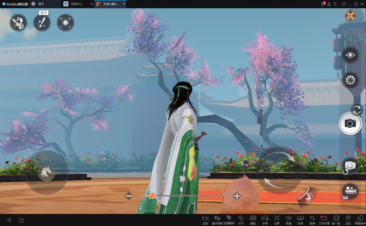The height and width of the screenshot is (226, 366).
Task: Open 键鼠 keyboard mapping
Action: click(253, 220)
